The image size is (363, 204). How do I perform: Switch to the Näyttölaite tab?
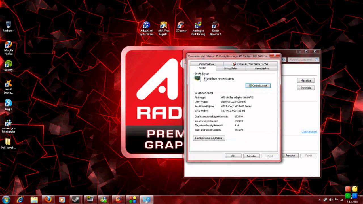tap(230, 69)
